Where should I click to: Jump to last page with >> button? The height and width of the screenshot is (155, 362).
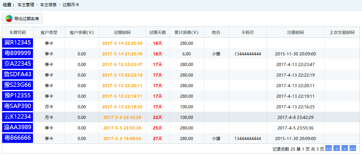pos(353,148)
